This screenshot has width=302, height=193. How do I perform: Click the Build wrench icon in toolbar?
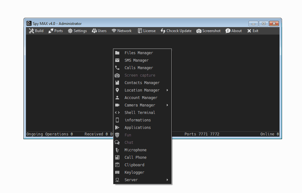[31, 31]
